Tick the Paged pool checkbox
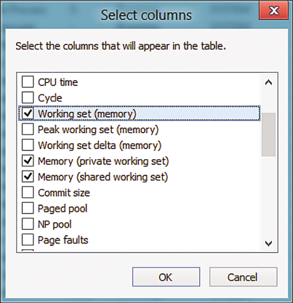 pos(28,208)
